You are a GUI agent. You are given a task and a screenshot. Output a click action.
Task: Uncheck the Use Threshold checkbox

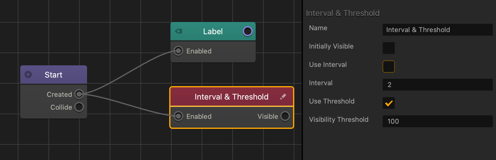pyautogui.click(x=388, y=103)
